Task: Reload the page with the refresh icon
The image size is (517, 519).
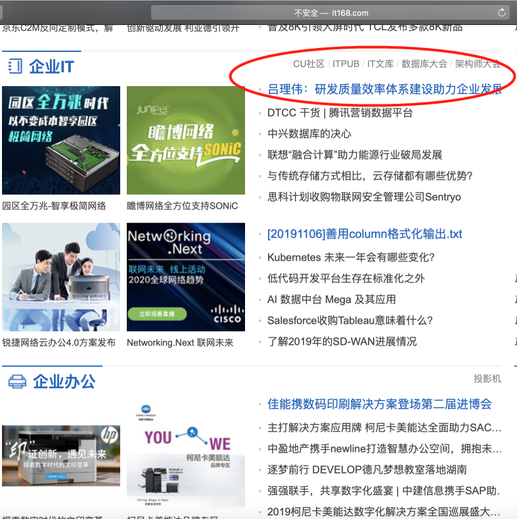Action: pos(502,12)
